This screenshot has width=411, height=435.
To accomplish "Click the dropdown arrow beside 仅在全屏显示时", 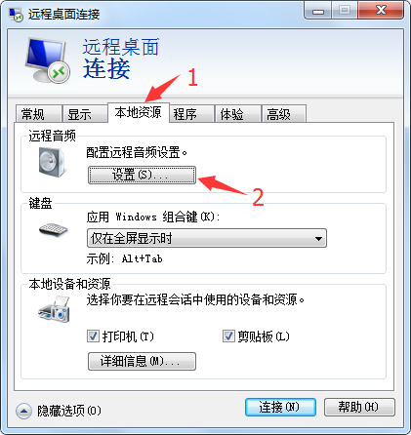I will (318, 239).
